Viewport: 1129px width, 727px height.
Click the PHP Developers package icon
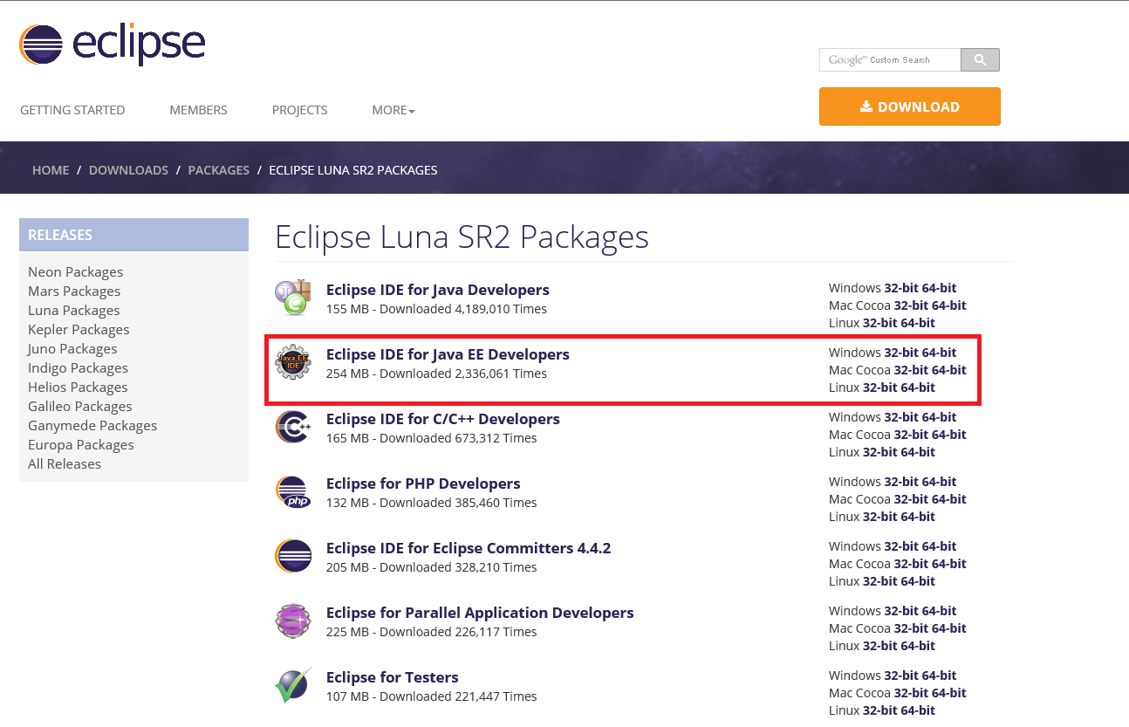(x=293, y=491)
